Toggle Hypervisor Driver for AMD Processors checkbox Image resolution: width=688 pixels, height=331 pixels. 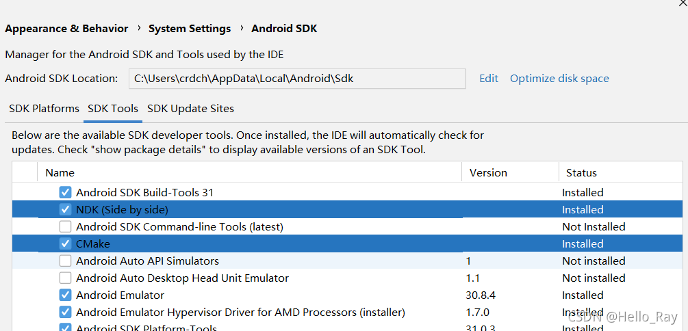click(x=66, y=312)
